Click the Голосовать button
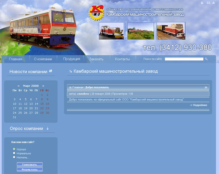This screenshot has height=174, width=219. click(30, 165)
